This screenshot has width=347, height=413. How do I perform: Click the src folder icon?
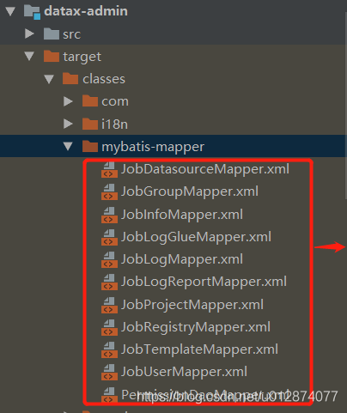tap(52, 33)
